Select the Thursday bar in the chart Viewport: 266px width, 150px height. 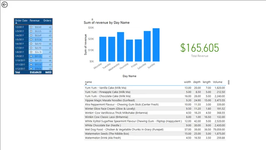click(129, 50)
